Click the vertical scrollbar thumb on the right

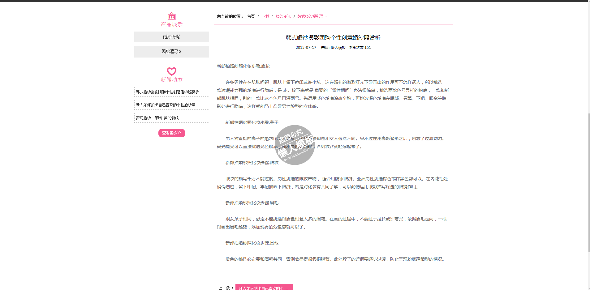589,182
